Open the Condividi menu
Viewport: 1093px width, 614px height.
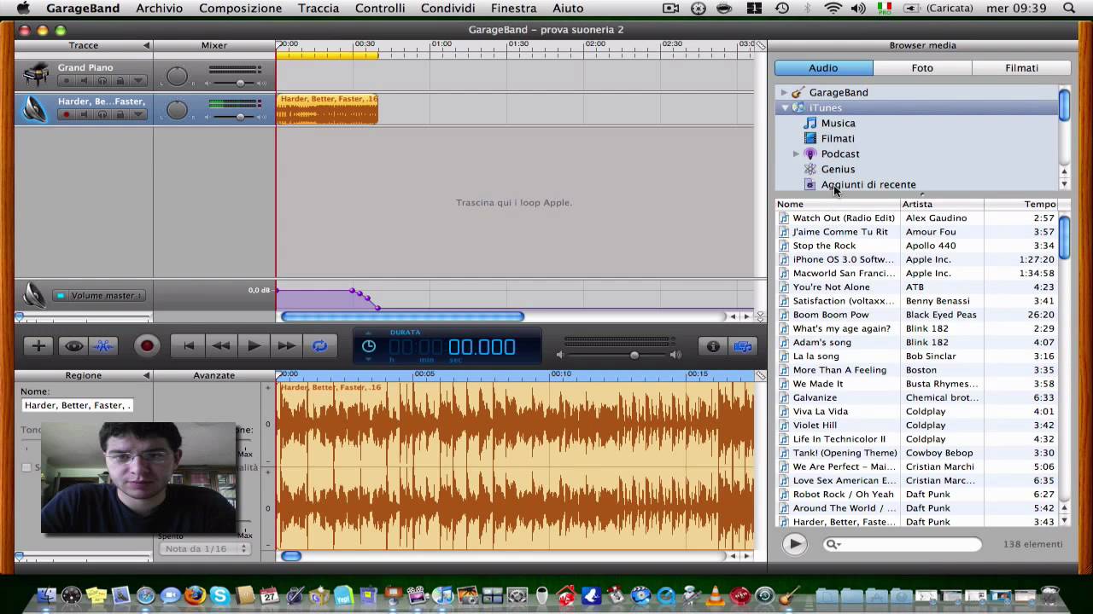[447, 8]
